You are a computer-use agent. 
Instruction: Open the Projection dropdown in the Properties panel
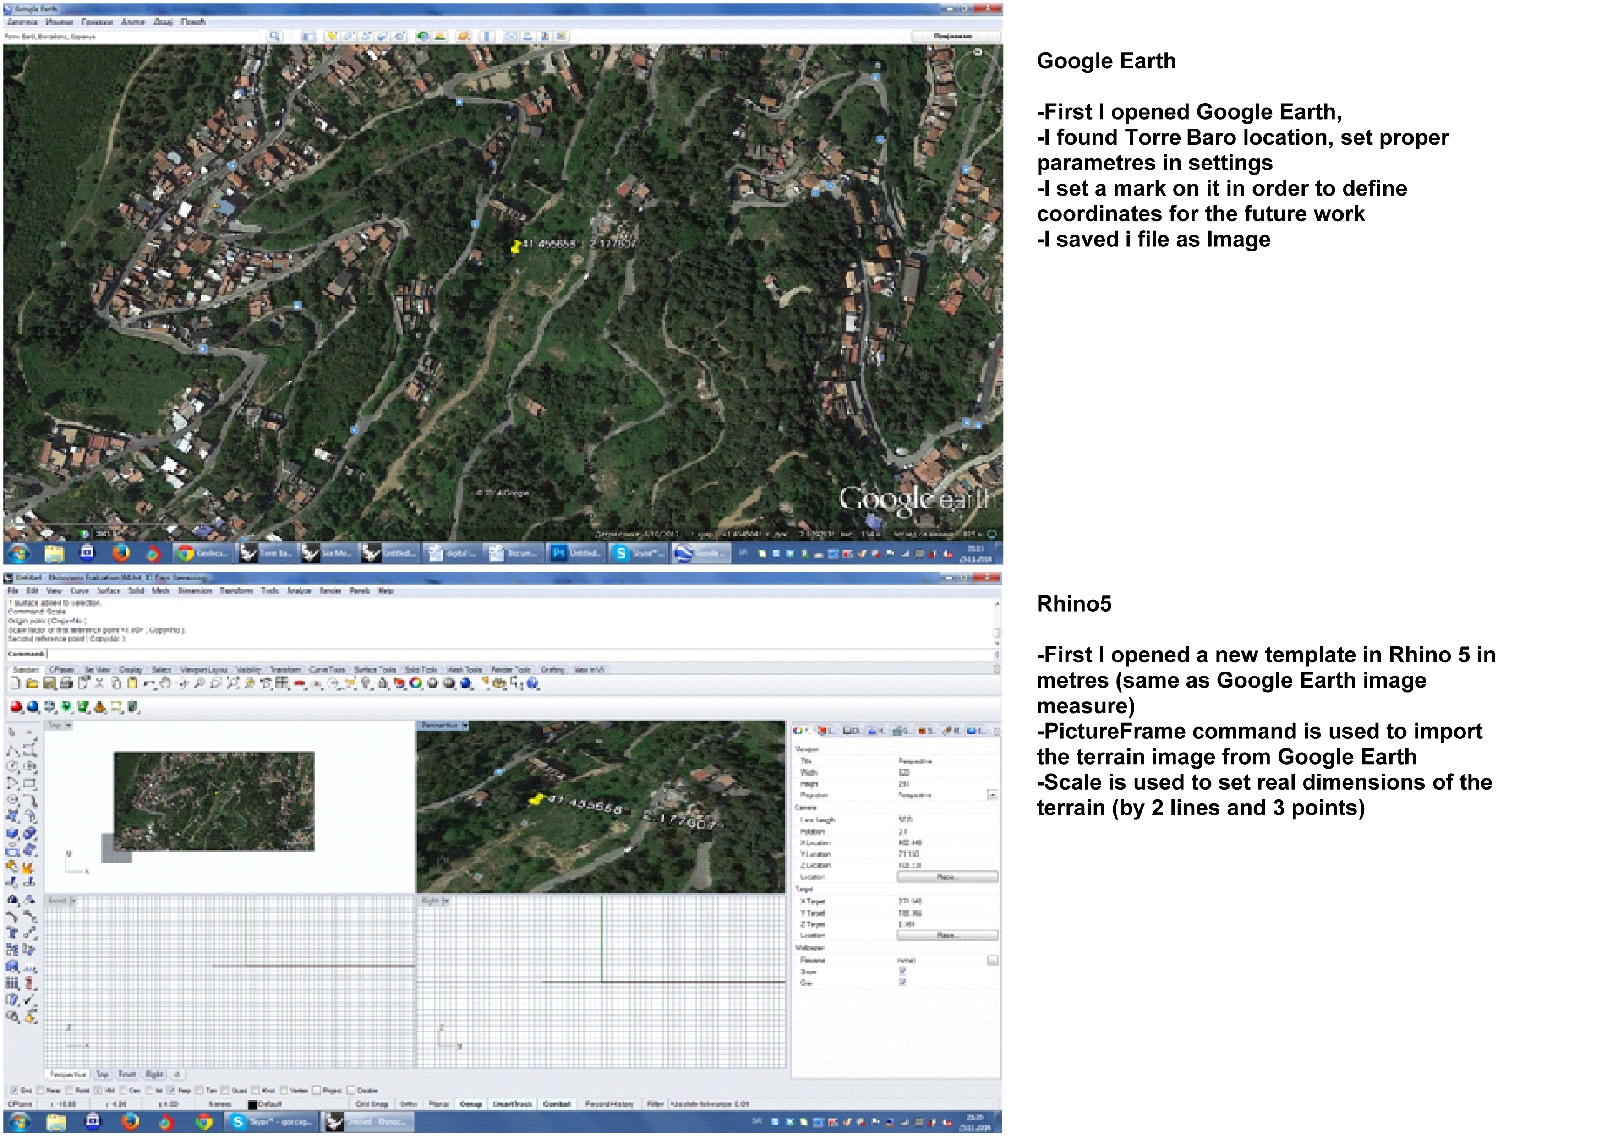[992, 795]
